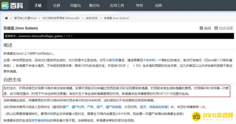
Task: Open the 词典 navigation tab
Action: pos(158,5)
